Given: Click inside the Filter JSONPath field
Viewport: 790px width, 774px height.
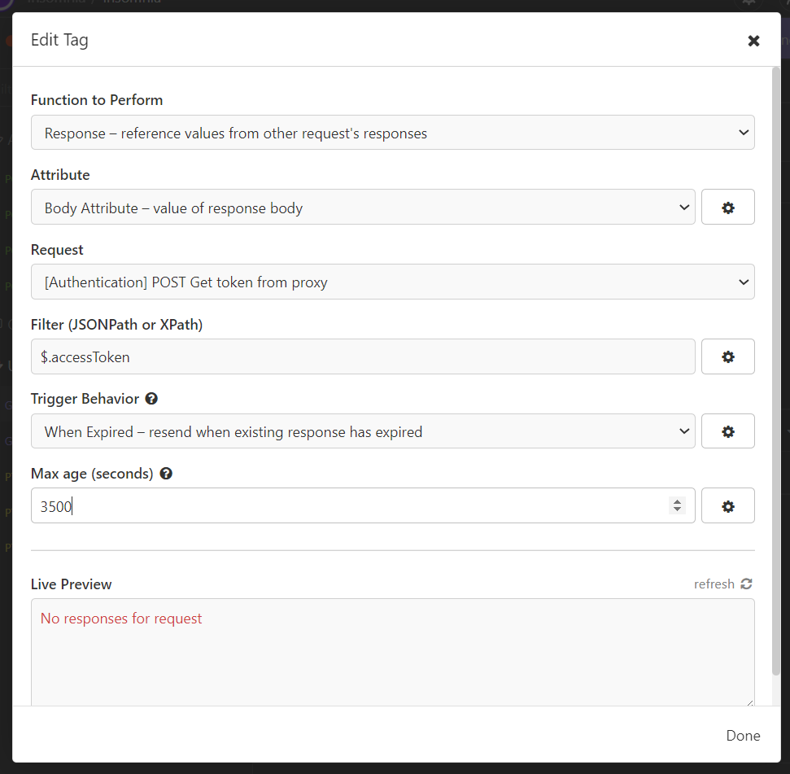Looking at the screenshot, I should coord(325,356).
